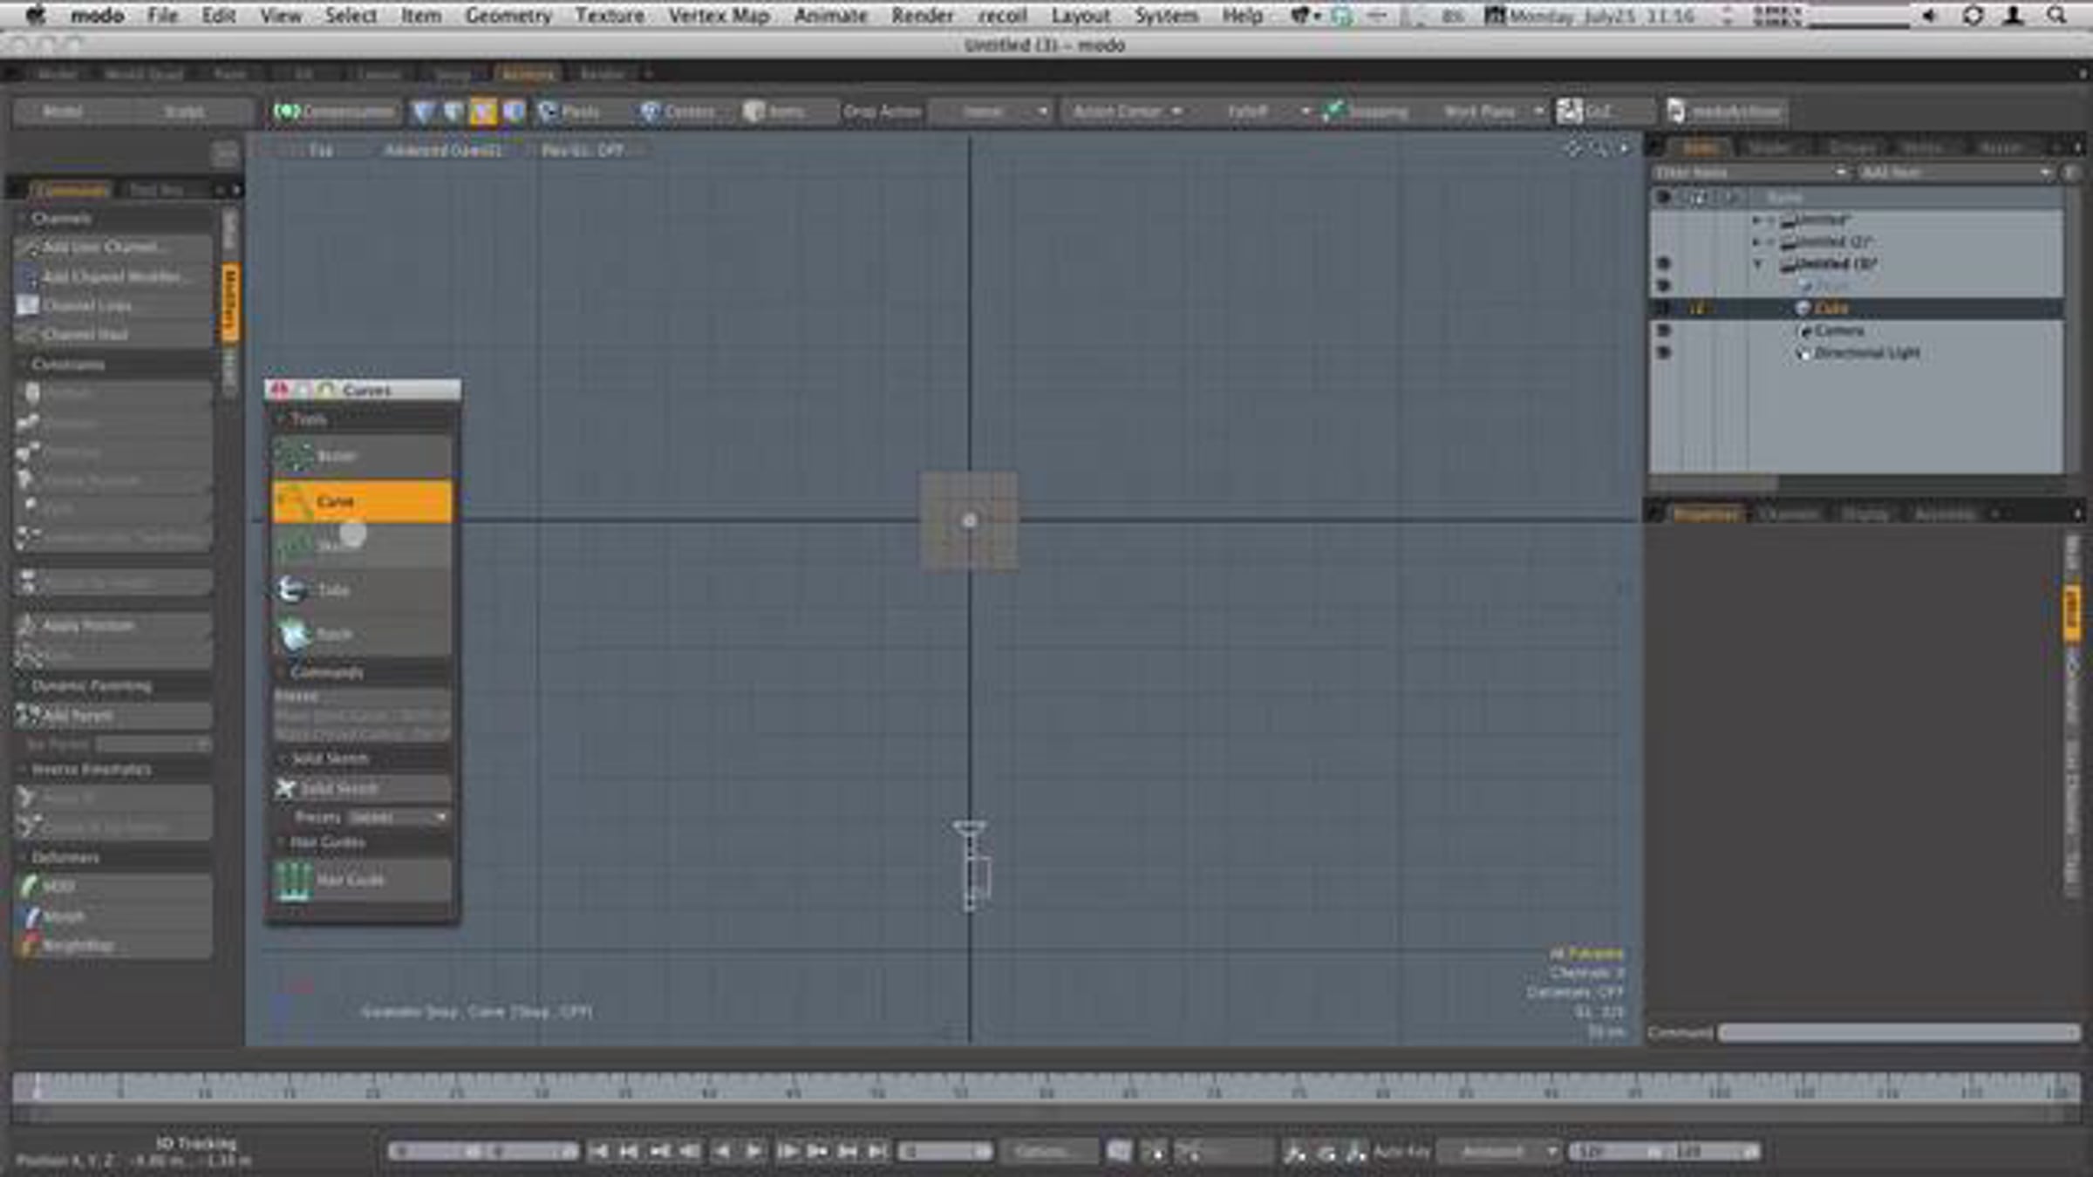Click Add Parent under Dynamic Parenting
Image resolution: width=2093 pixels, height=1177 pixels.
pos(113,716)
